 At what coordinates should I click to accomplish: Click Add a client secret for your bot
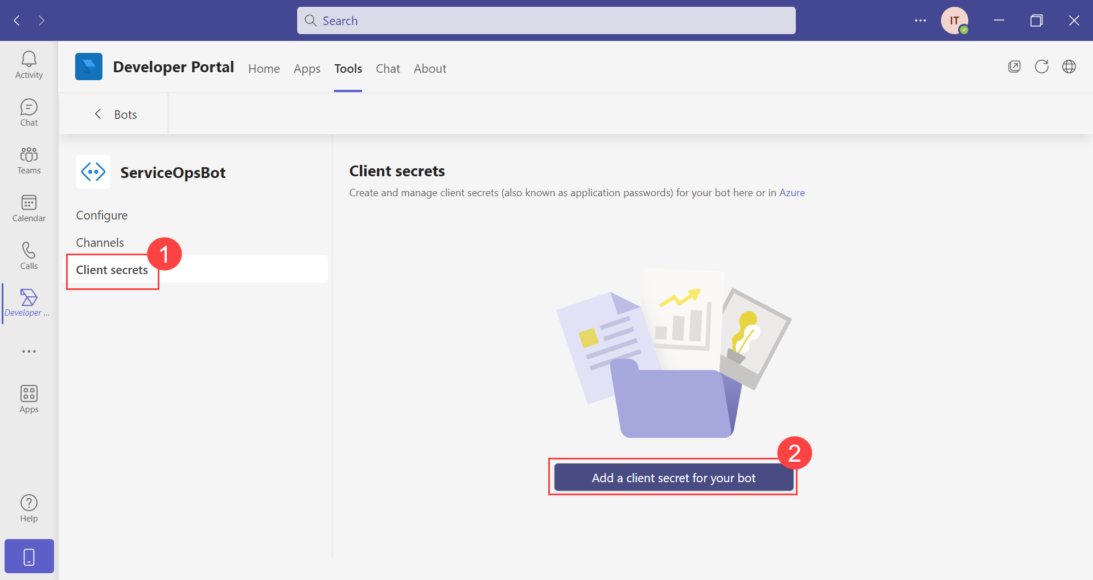pos(673,478)
